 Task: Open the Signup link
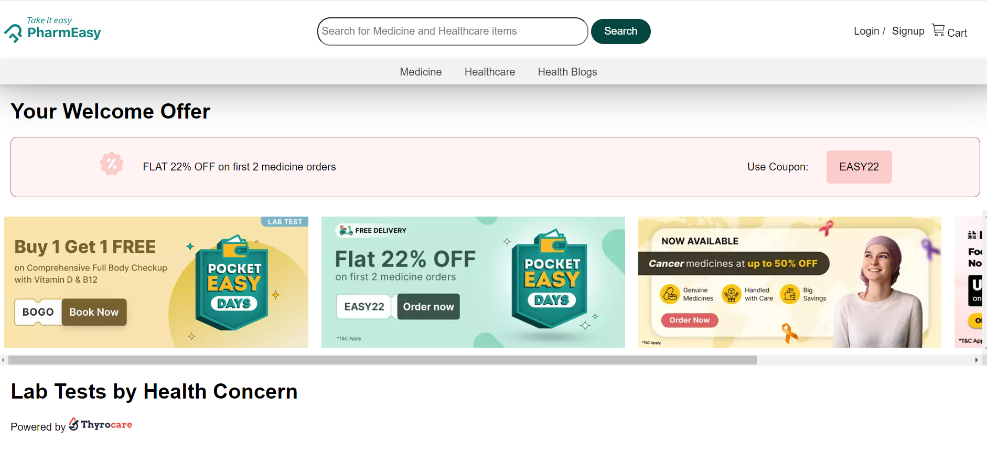[908, 31]
